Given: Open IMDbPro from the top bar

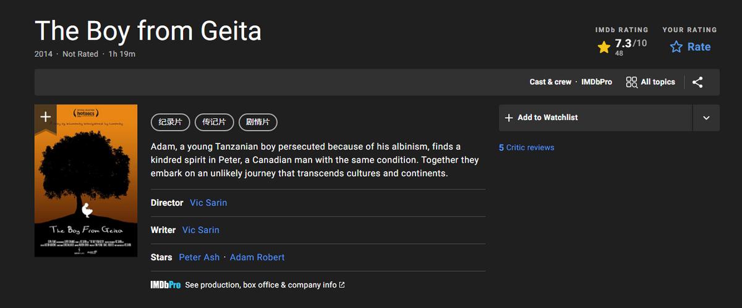Looking at the screenshot, I should (x=597, y=82).
